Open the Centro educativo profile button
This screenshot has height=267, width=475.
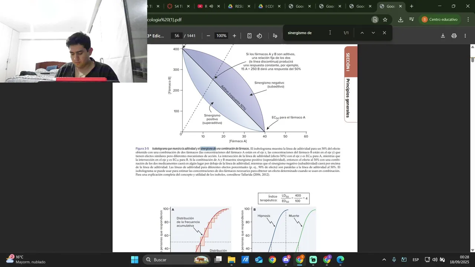440,20
